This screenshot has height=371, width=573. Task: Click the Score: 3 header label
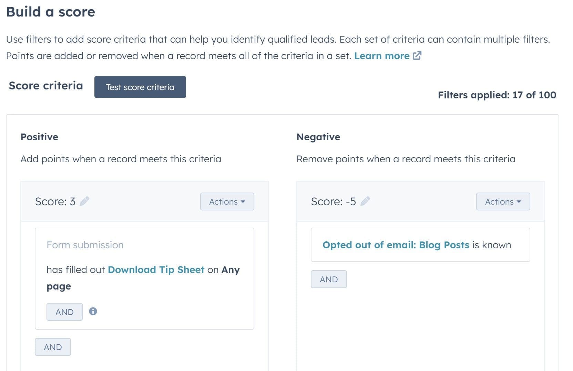(x=56, y=201)
